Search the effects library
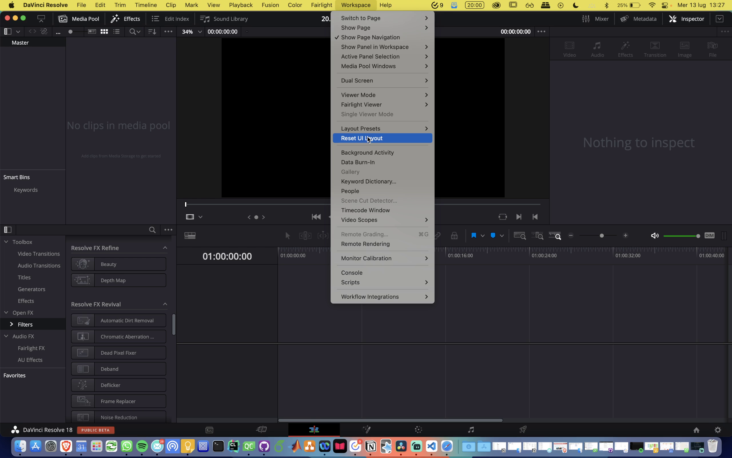Image resolution: width=732 pixels, height=458 pixels. [x=152, y=230]
